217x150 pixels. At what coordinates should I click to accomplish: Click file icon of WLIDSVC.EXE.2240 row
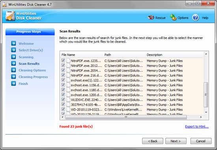[68, 100]
